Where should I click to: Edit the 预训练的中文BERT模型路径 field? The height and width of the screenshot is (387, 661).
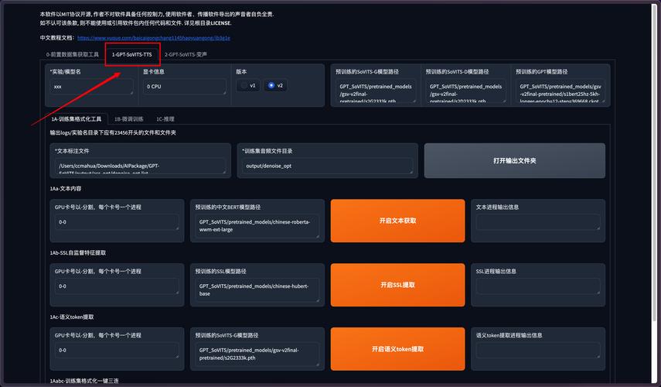point(257,226)
